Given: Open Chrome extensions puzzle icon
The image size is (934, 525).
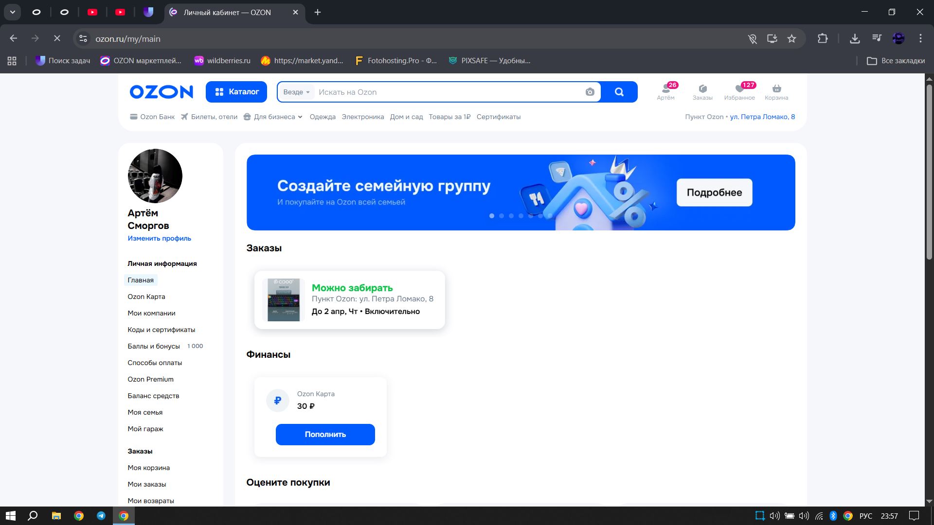Looking at the screenshot, I should [x=823, y=39].
